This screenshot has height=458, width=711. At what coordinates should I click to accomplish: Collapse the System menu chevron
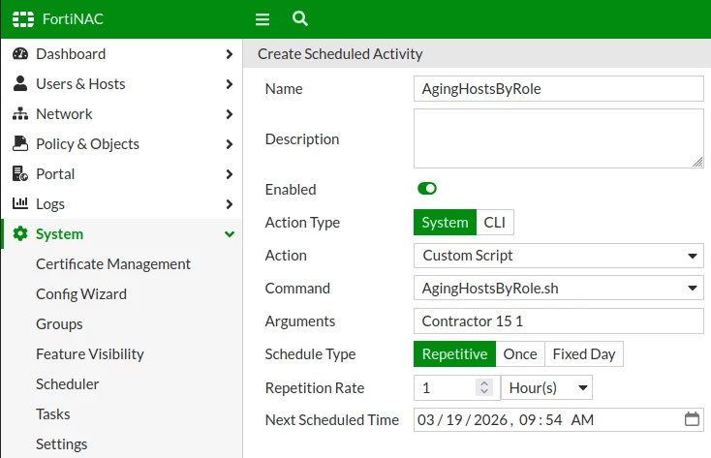pyautogui.click(x=230, y=234)
